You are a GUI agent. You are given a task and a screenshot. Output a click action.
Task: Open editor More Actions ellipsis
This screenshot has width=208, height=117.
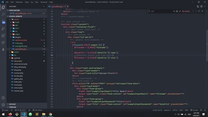tap(205, 6)
